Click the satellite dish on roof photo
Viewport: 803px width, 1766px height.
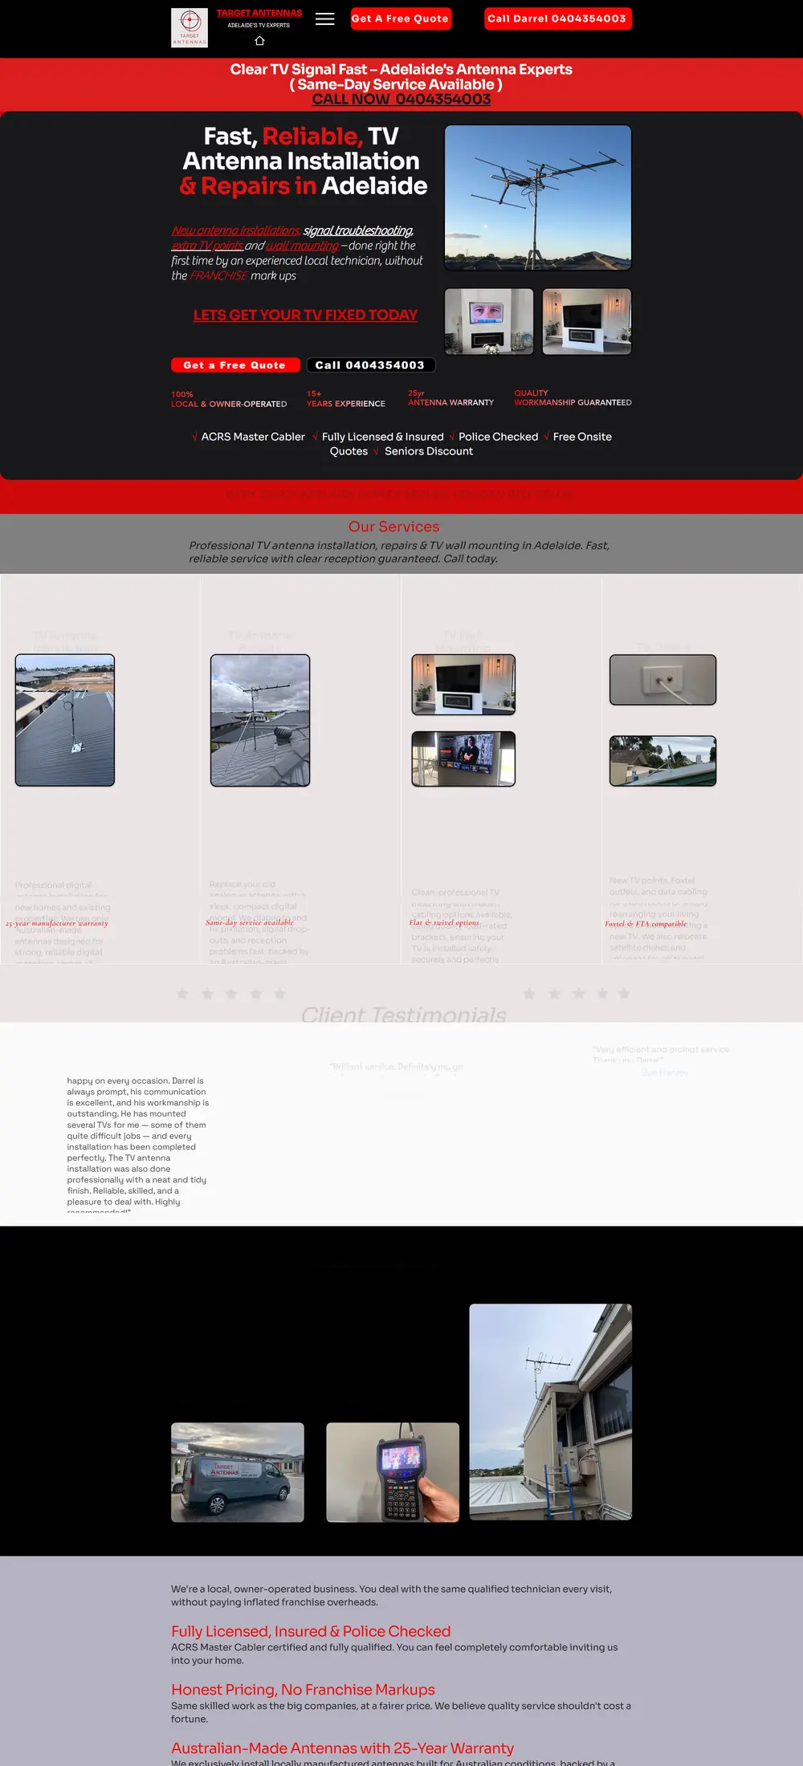coord(663,761)
